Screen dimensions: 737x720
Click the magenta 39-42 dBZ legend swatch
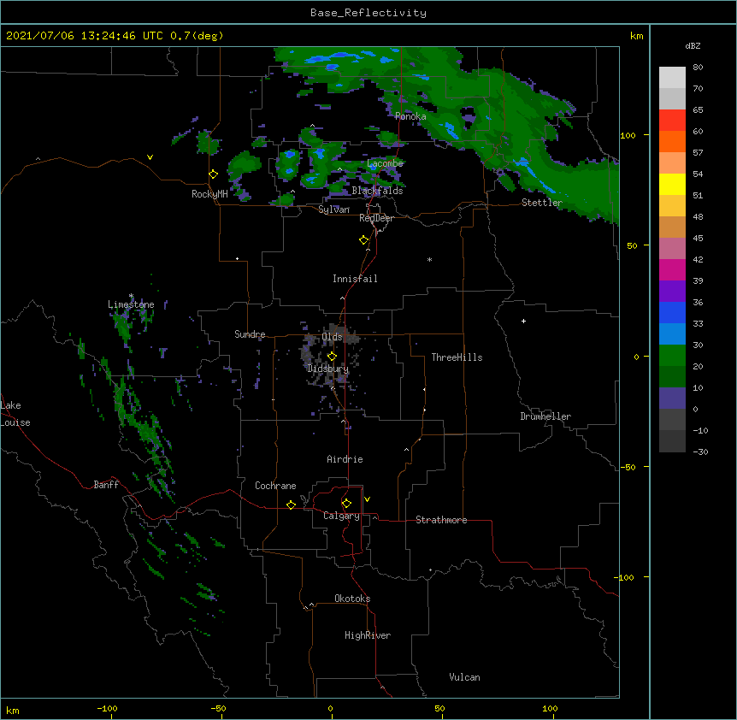point(672,269)
